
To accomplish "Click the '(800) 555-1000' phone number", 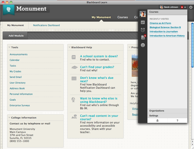I will [19, 141].
